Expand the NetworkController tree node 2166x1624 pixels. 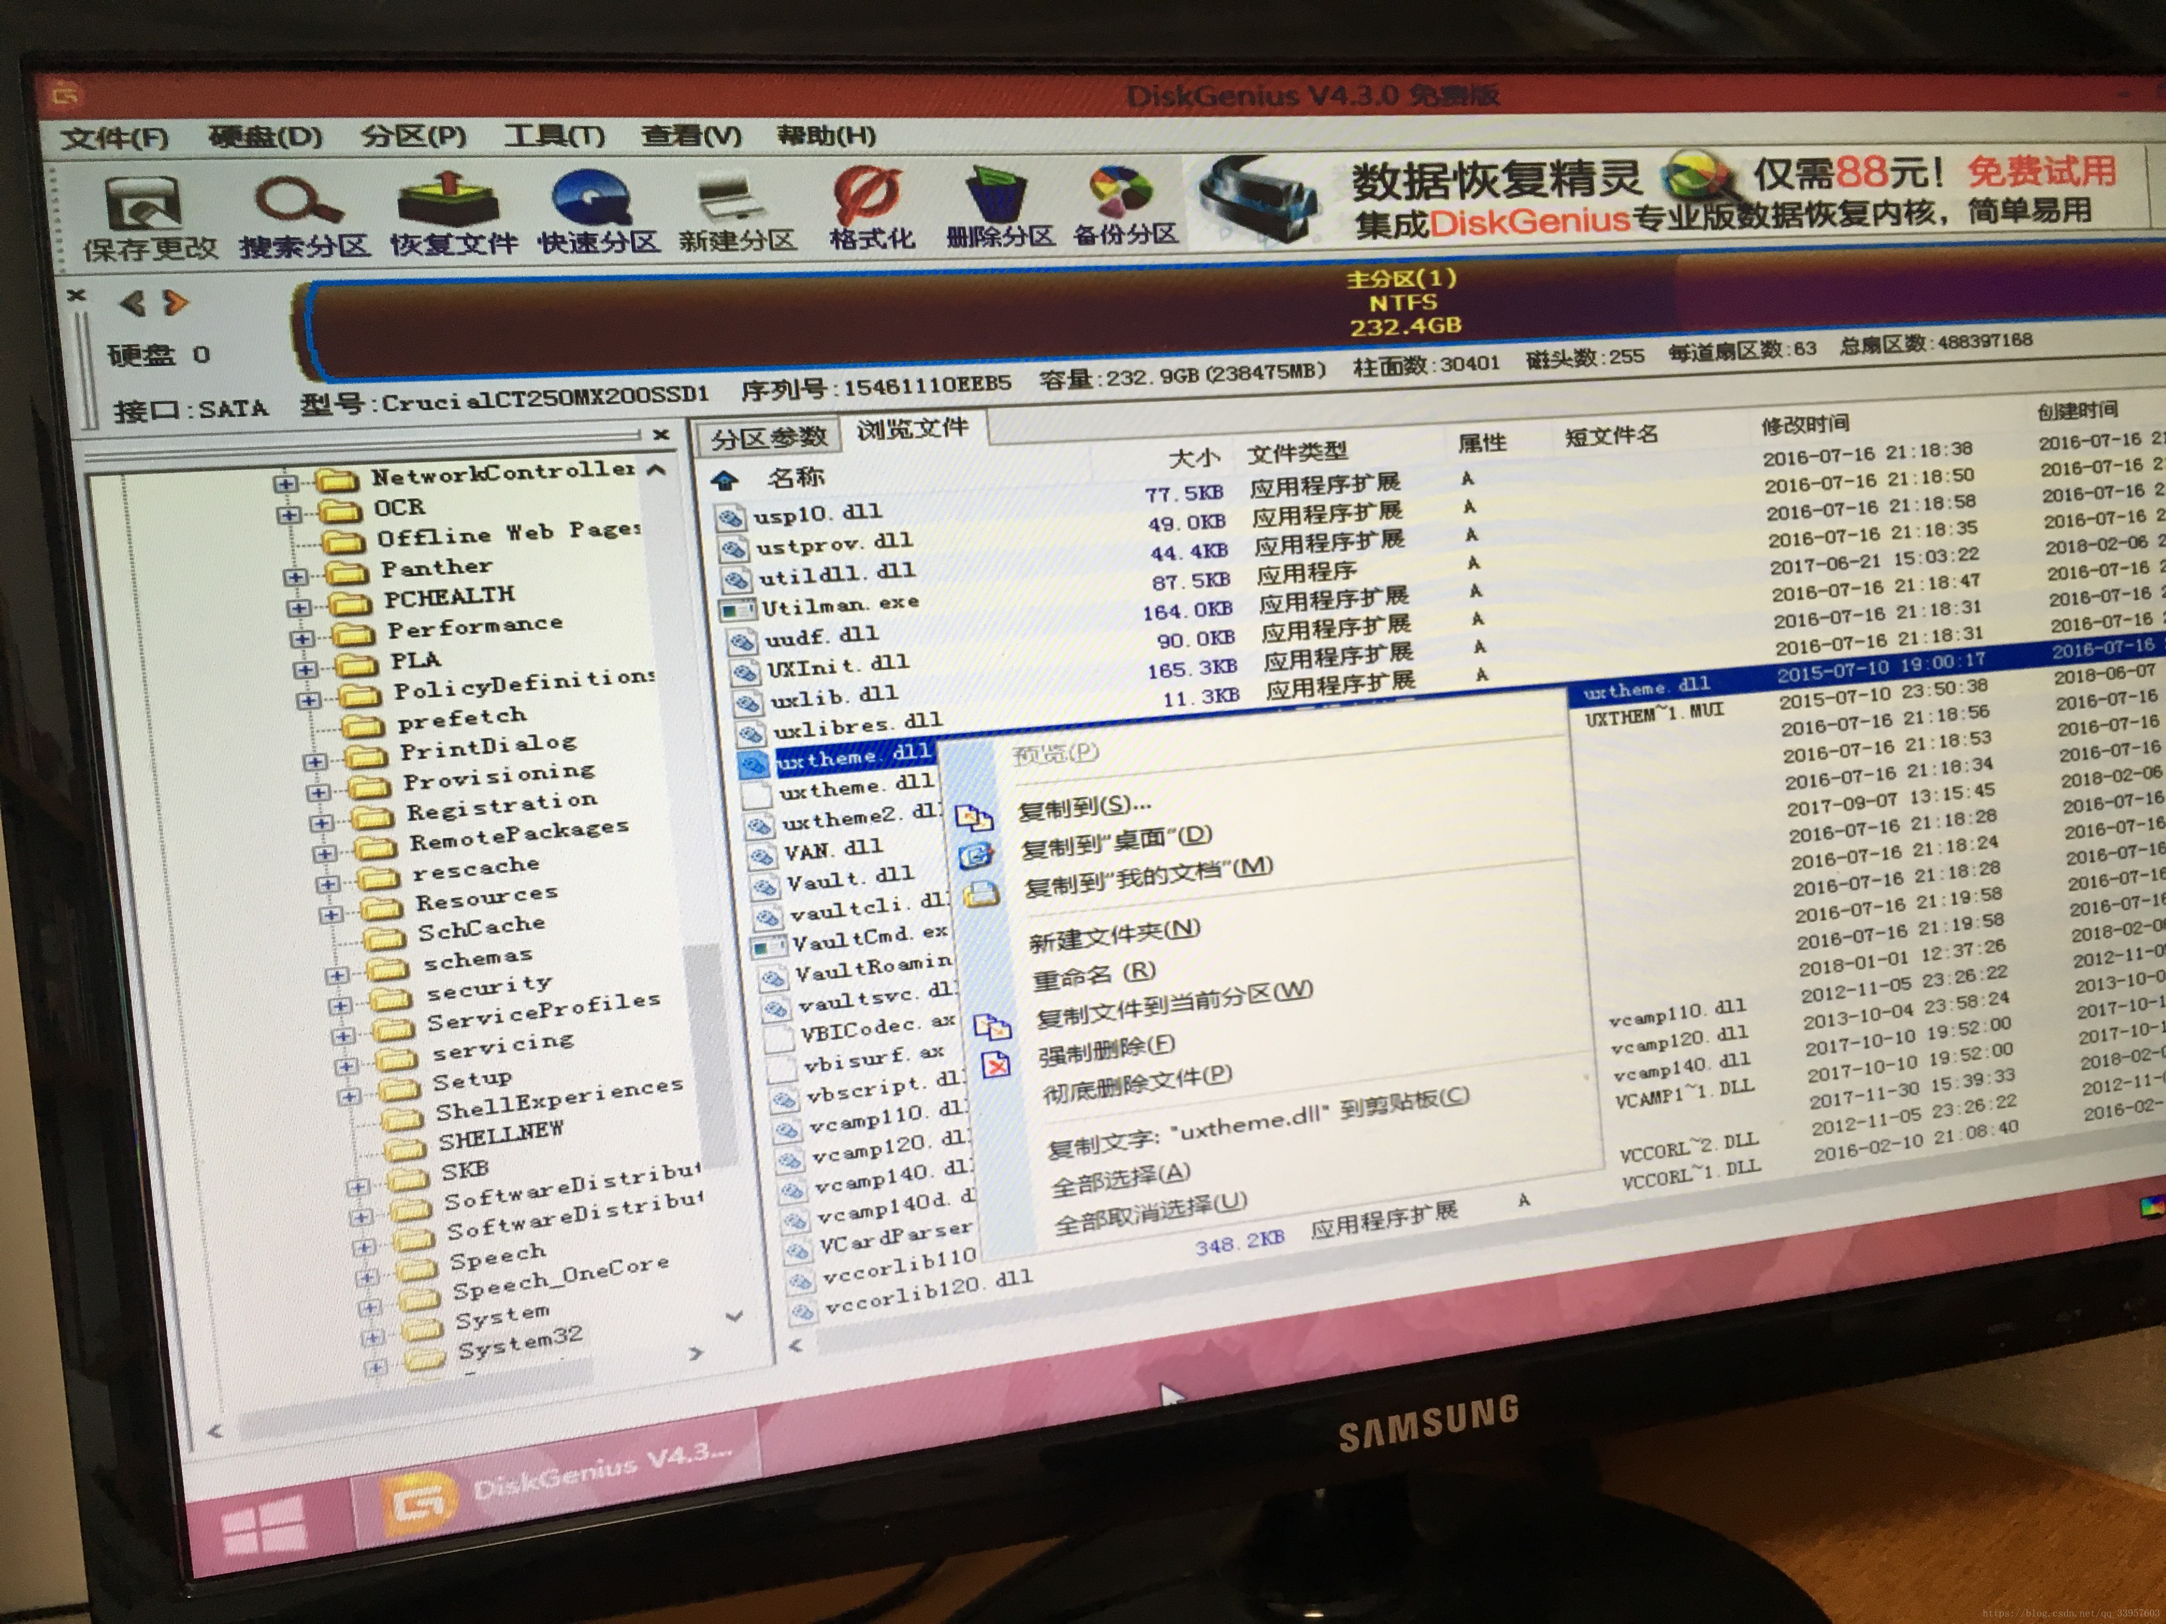coord(285,483)
